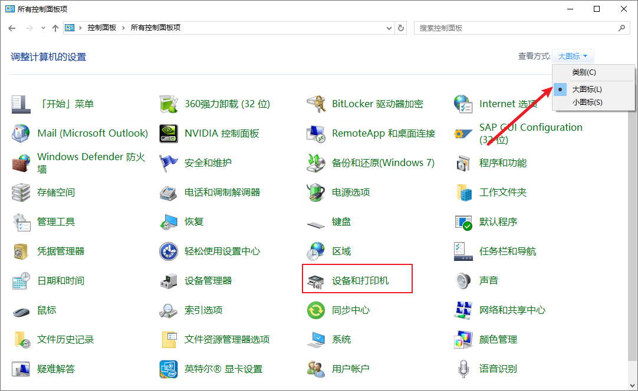The image size is (638, 391).
Task: Click 控制面板 in the address breadcrumb
Action: tap(101, 28)
